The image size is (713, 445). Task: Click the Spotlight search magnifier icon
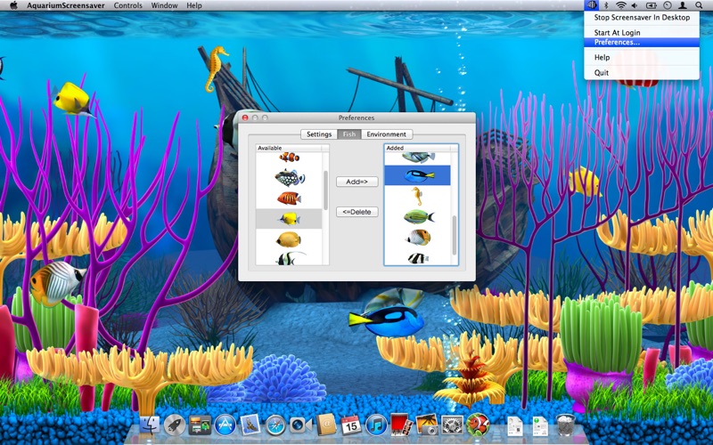click(x=699, y=5)
